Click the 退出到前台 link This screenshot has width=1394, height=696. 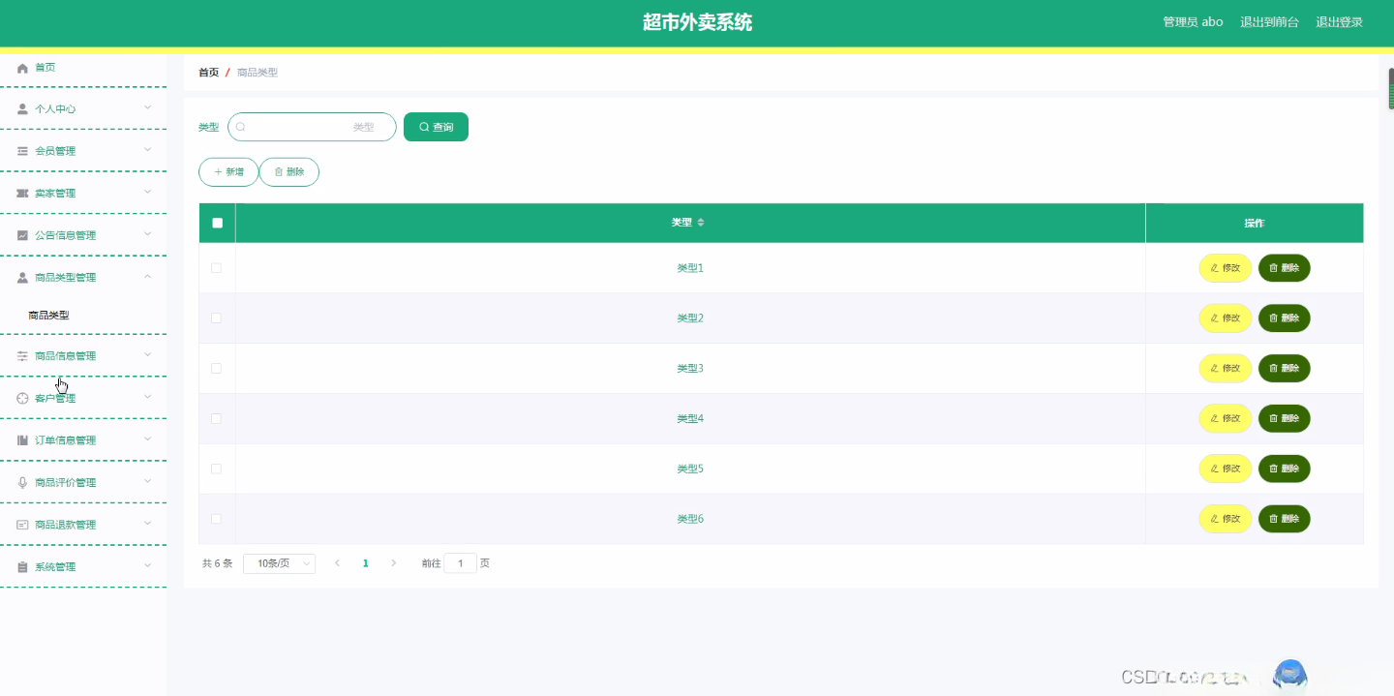pos(1270,22)
